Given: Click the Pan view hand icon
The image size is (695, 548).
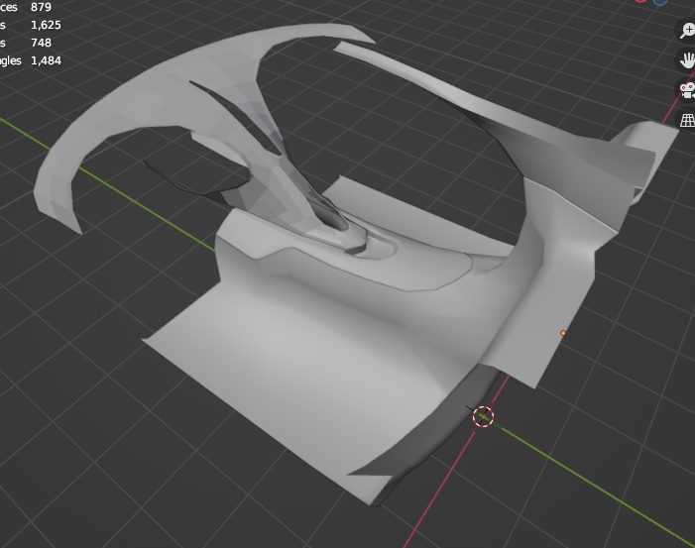Looking at the screenshot, I should (687, 59).
